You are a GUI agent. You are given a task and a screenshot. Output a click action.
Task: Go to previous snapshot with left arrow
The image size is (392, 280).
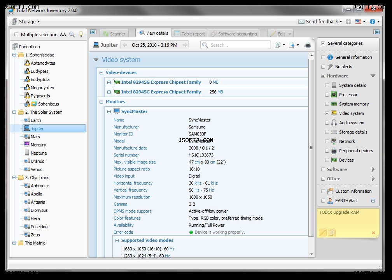pyautogui.click(x=125, y=45)
